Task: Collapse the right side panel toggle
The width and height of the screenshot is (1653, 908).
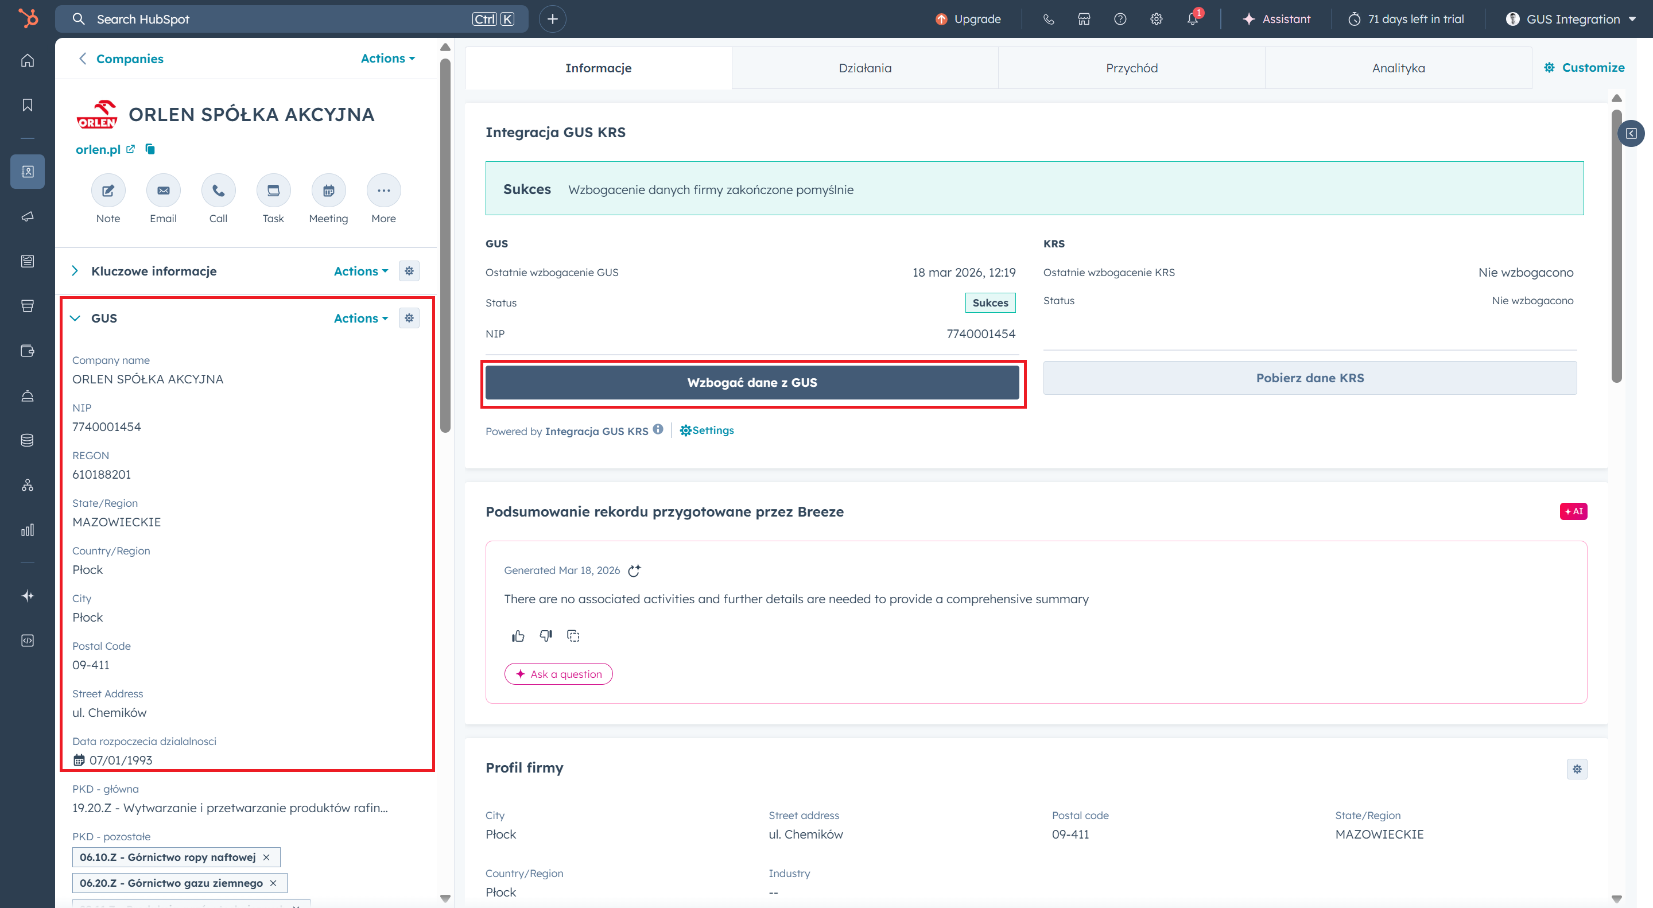Action: click(1631, 134)
